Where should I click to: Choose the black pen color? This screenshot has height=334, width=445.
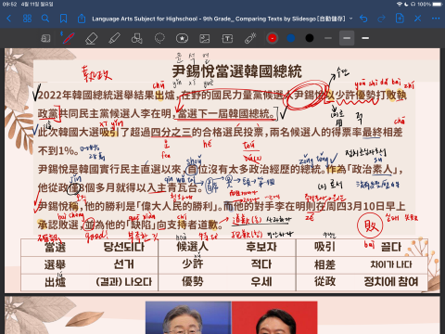[x=310, y=38]
